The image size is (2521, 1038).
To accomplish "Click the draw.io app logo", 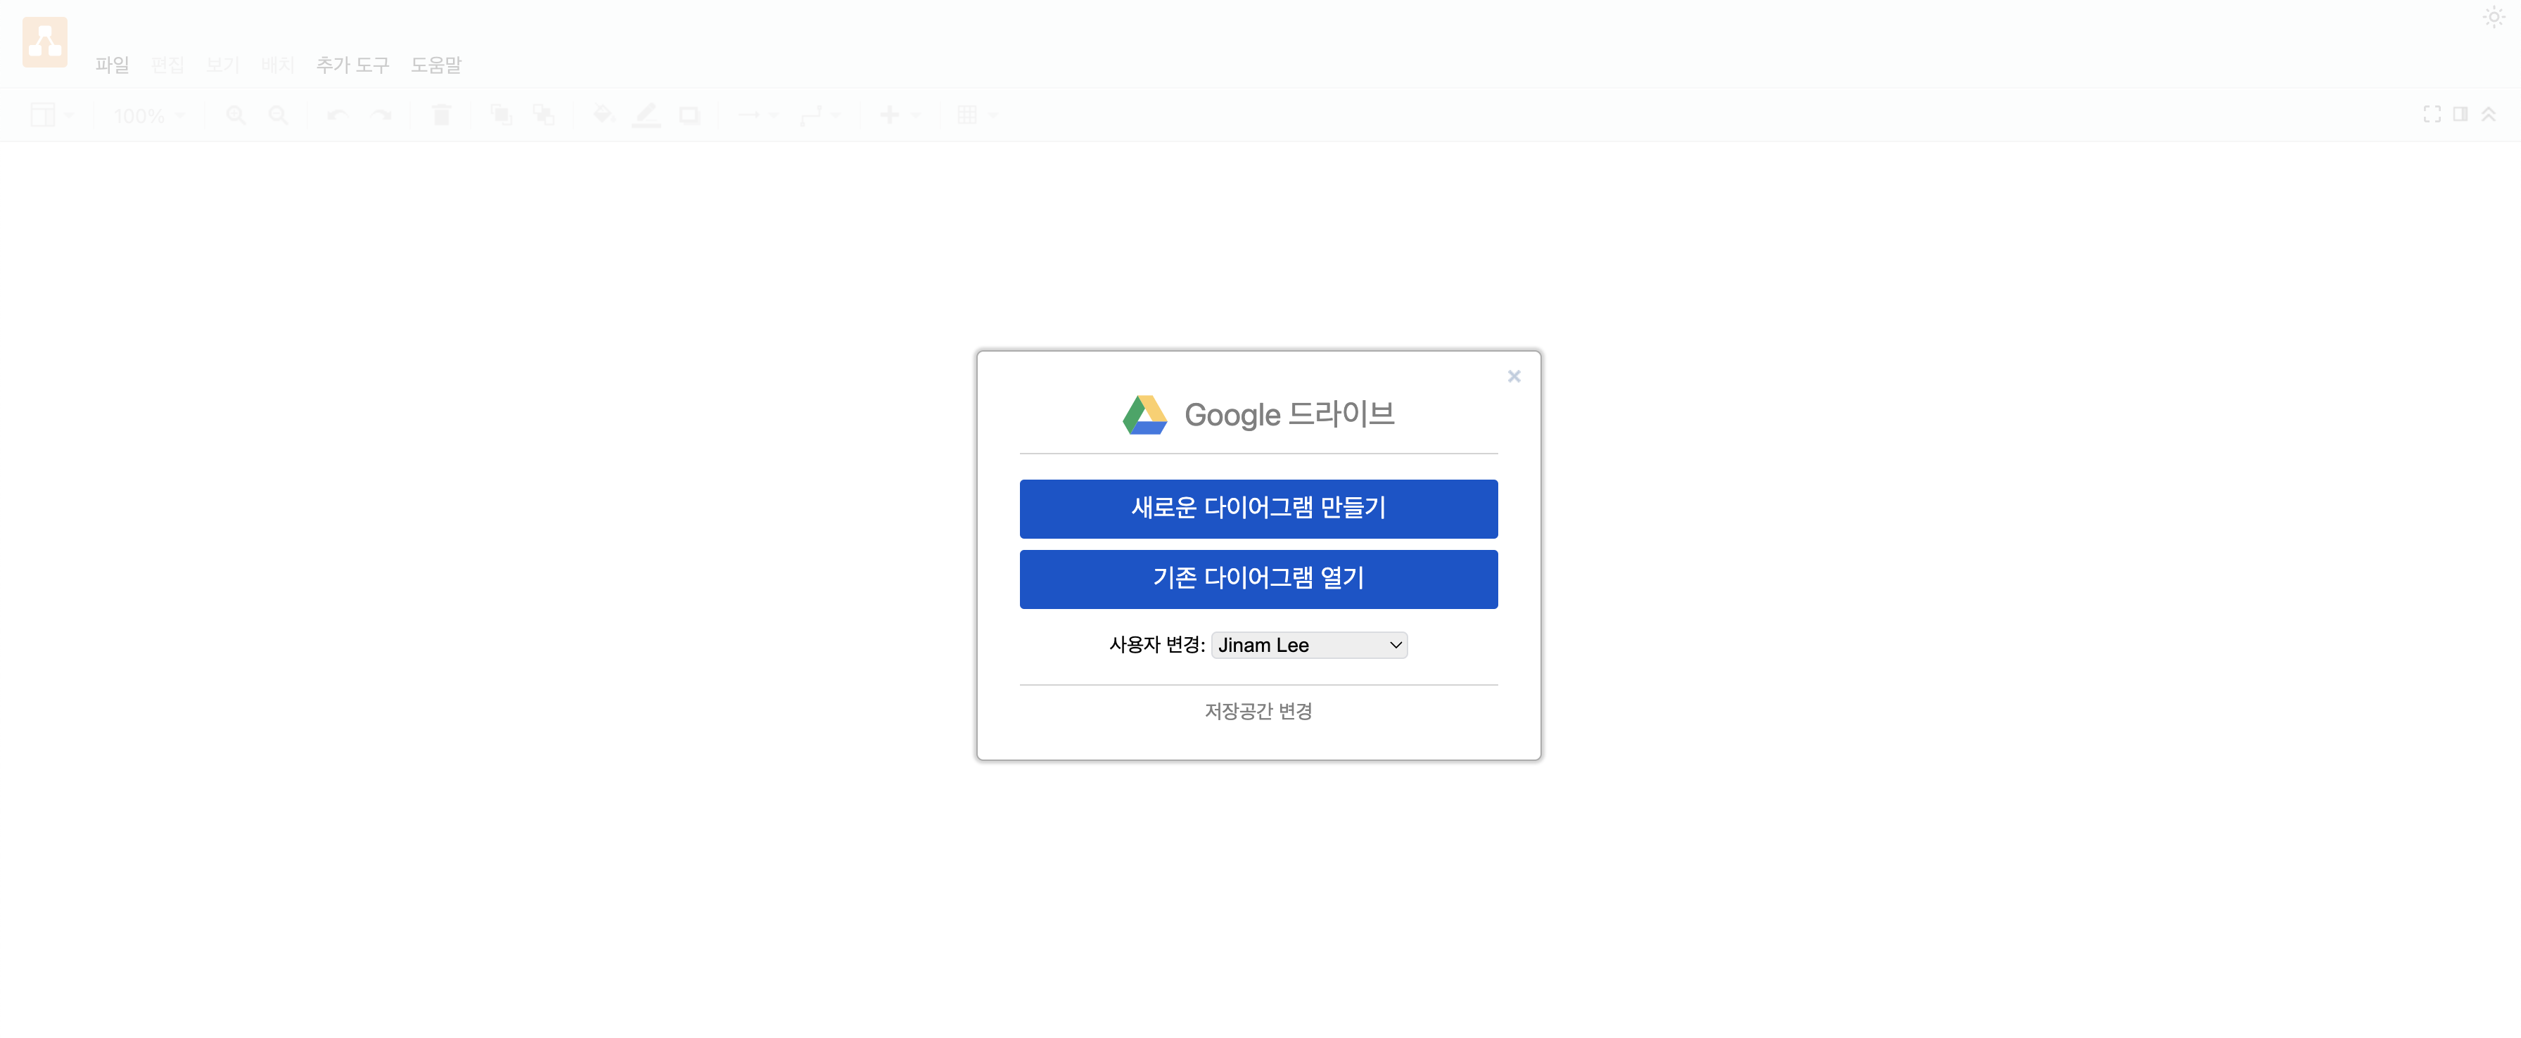I will (45, 42).
